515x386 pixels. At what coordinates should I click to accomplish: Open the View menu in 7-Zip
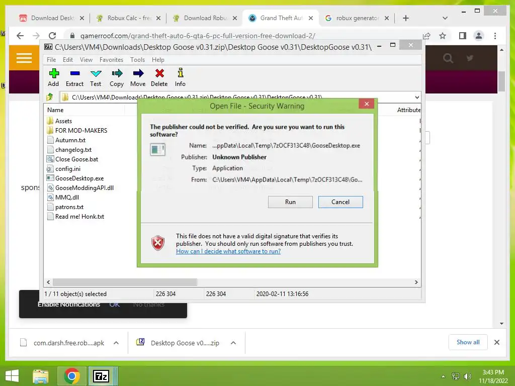pyautogui.click(x=86, y=60)
